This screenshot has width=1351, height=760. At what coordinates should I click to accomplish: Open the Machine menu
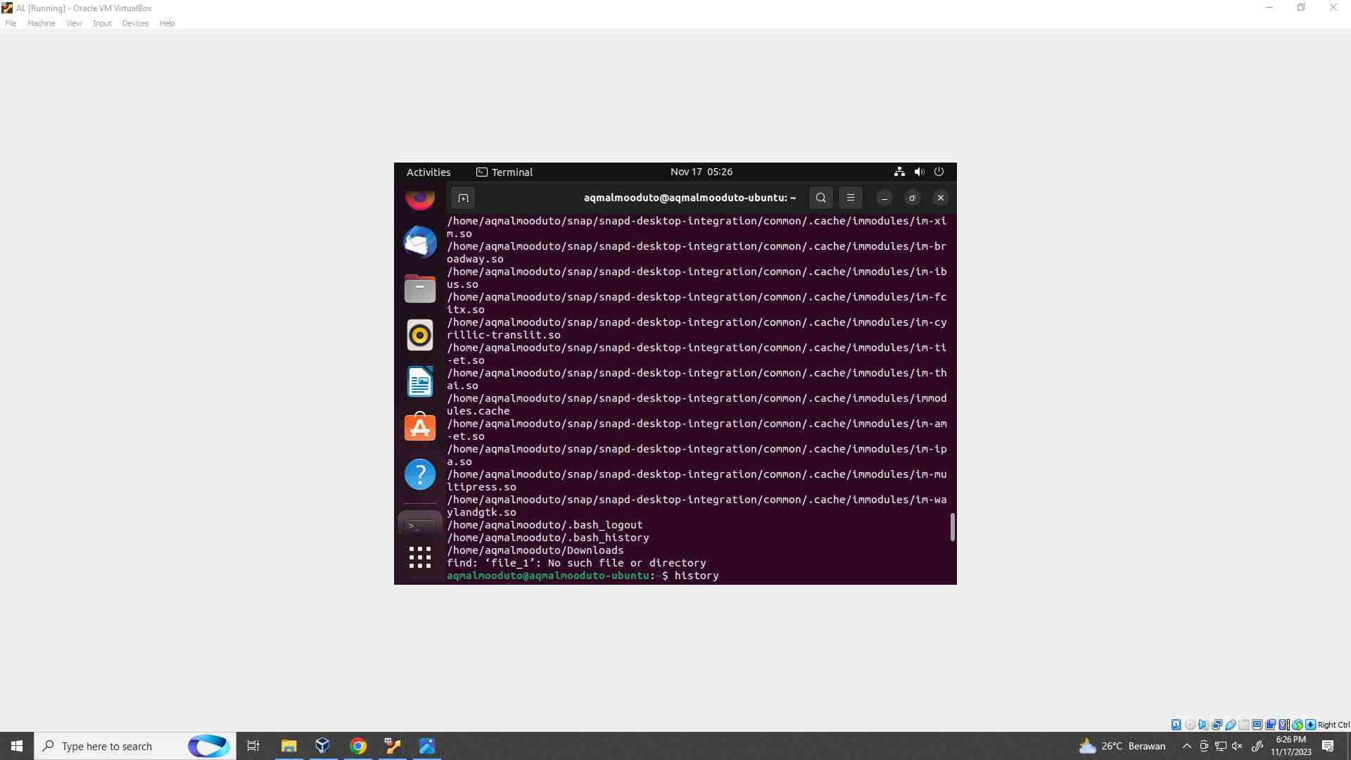pos(41,23)
